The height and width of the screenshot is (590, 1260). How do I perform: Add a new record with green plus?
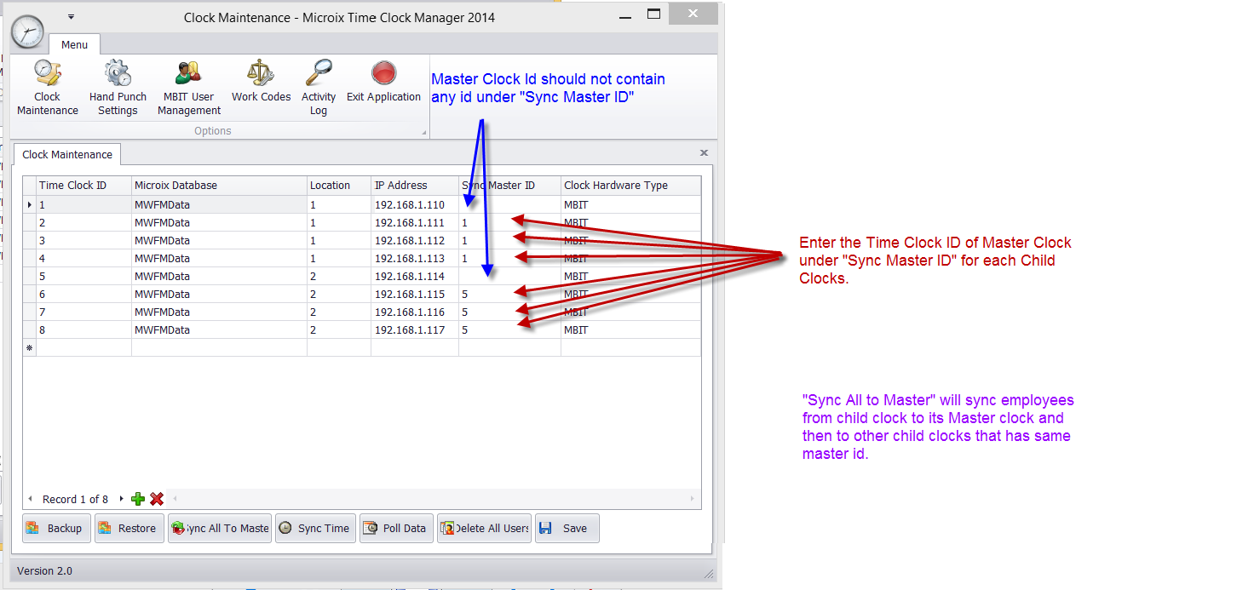(138, 499)
